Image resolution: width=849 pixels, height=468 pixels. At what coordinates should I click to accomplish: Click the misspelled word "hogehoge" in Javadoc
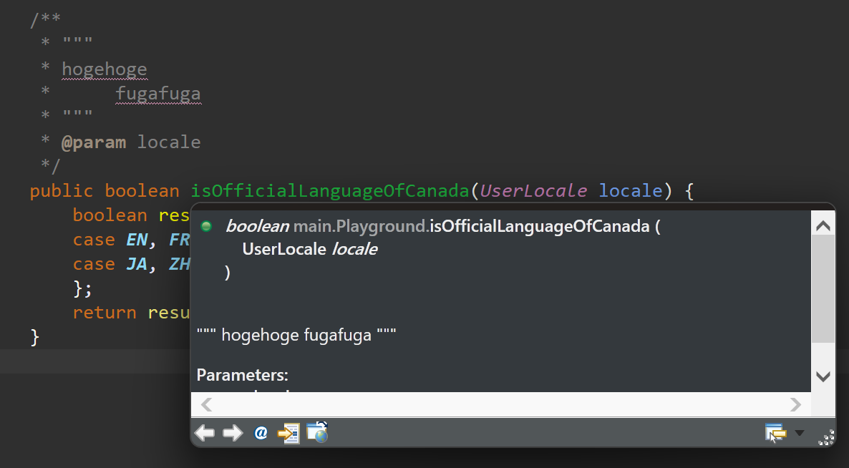point(105,69)
